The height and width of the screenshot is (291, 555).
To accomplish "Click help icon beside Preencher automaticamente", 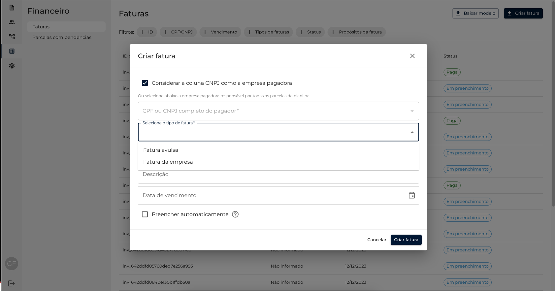I will point(235,214).
